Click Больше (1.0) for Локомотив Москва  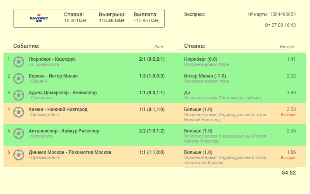(198, 152)
